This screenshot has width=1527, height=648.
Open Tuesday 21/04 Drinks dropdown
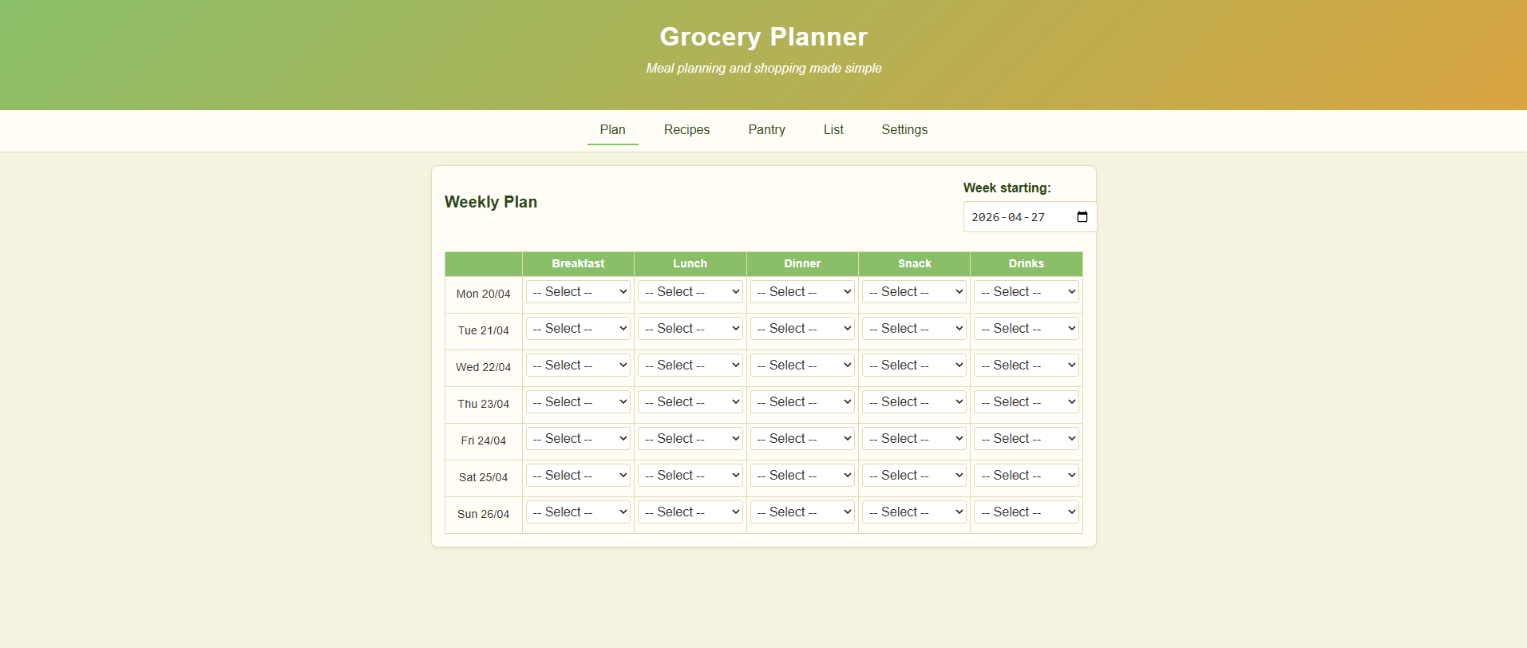coord(1027,329)
